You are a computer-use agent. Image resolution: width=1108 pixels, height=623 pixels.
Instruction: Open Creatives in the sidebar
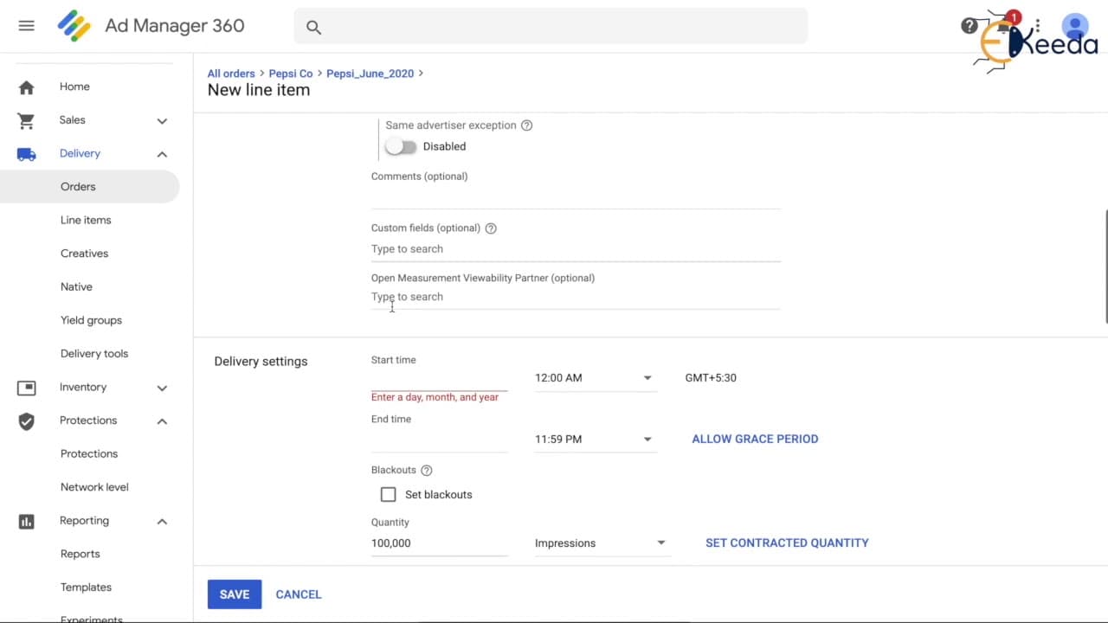click(84, 254)
